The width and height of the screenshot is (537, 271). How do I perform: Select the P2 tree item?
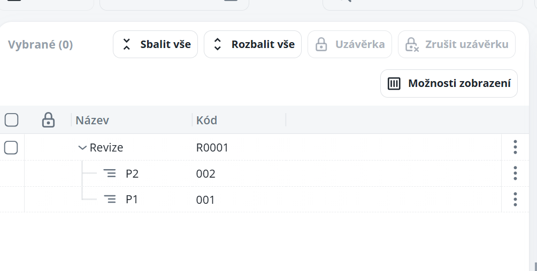coord(132,173)
